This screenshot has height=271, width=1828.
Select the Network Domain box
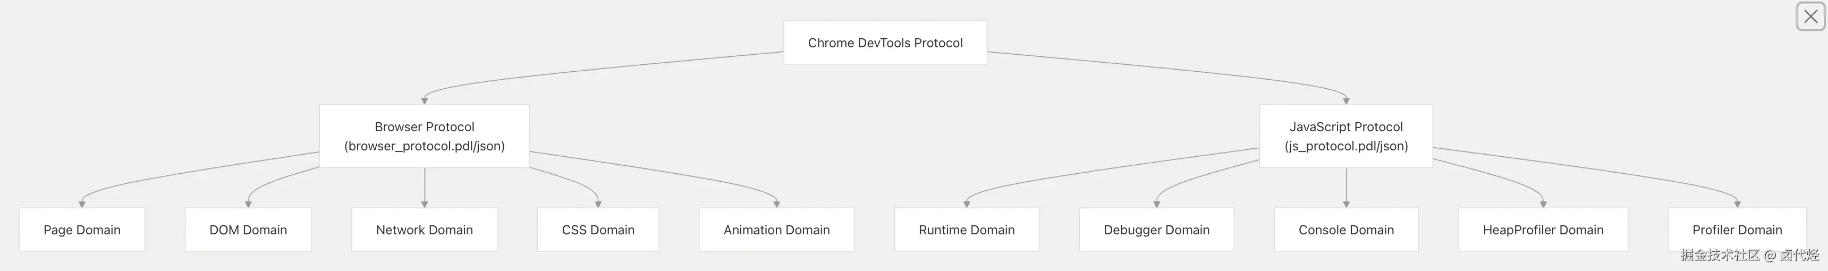(x=425, y=230)
